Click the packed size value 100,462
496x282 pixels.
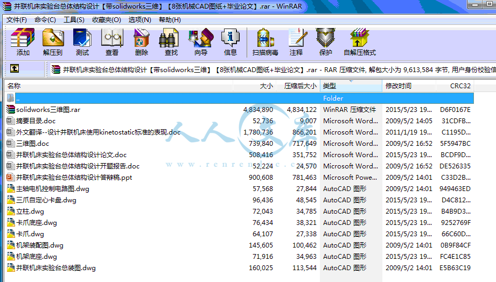[304, 245]
